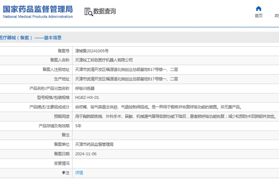Click the 注 bulb icon
Image resolution: width=279 pixels, height=180 pixels.
[x=63, y=172]
